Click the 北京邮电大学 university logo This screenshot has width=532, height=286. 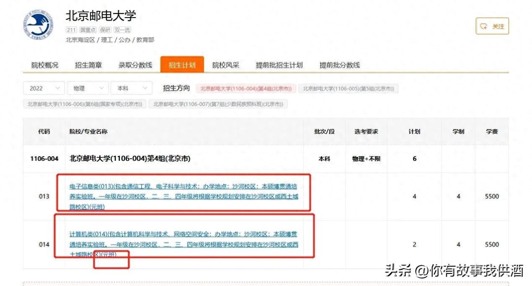37,25
